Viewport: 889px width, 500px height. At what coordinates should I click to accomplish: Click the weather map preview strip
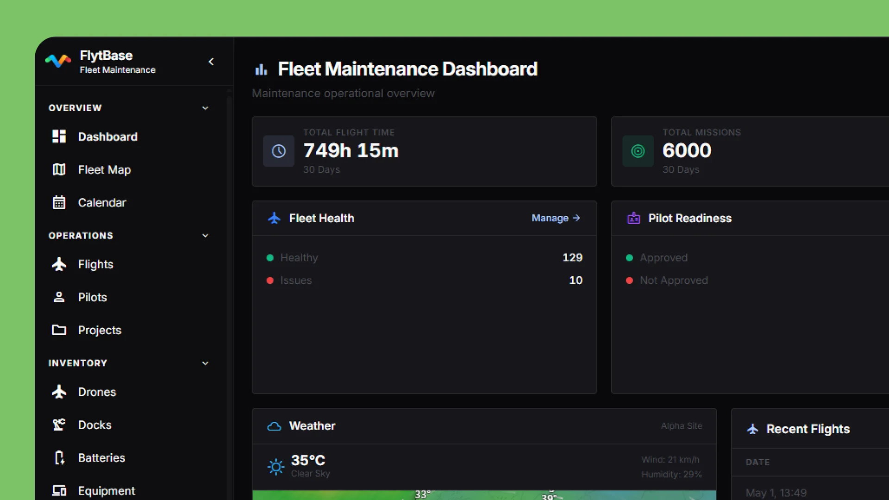(484, 495)
